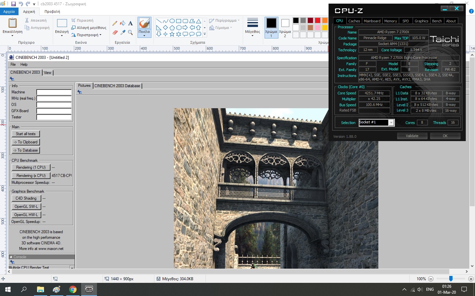Screen dimensions: 475x296
Task: Open Chrome from the Windows taskbar
Action: click(x=73, y=289)
